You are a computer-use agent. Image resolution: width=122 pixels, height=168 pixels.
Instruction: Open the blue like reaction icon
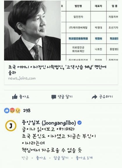pos(7,110)
